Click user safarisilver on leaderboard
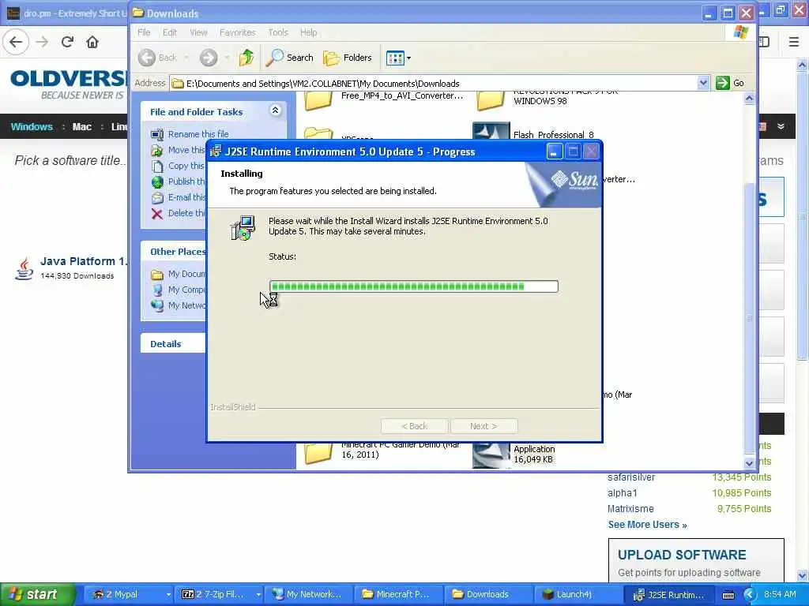This screenshot has width=809, height=606. tap(631, 477)
